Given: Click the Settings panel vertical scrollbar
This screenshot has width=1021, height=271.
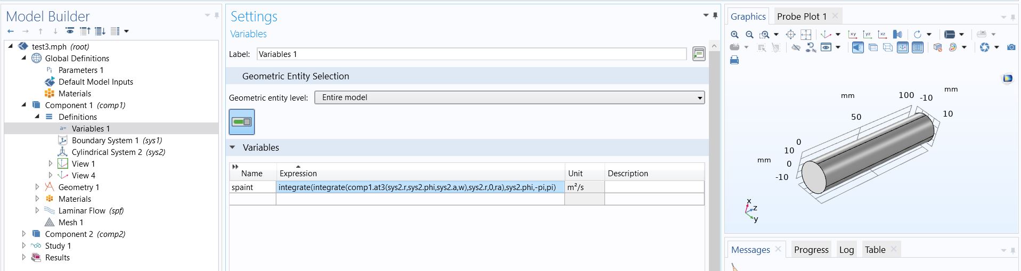Looking at the screenshot, I should click(x=714, y=160).
